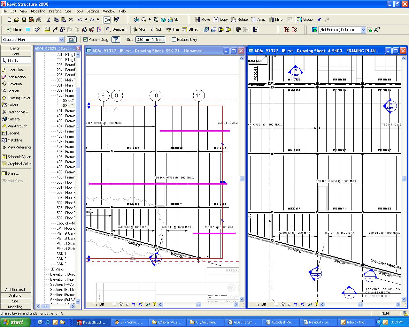Select the Rotate tool in the toolbar

click(x=239, y=19)
